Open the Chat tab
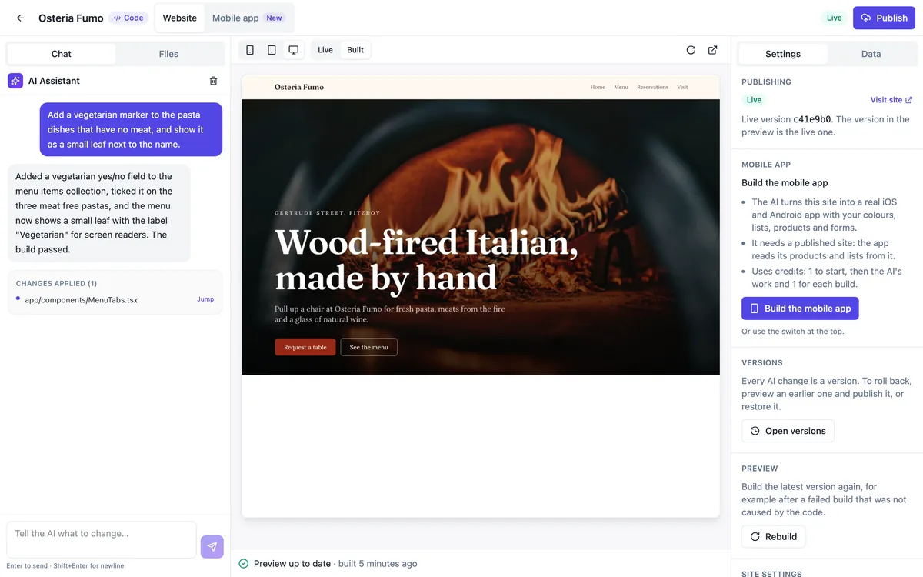Viewport: 923px width, 577px height. (x=62, y=54)
